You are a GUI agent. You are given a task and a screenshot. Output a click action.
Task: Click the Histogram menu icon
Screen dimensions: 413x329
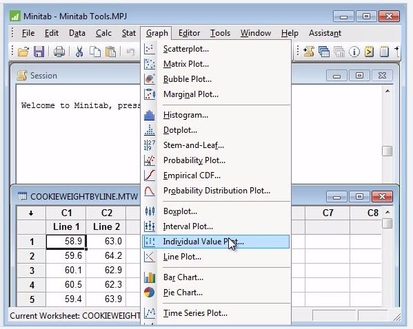[150, 115]
